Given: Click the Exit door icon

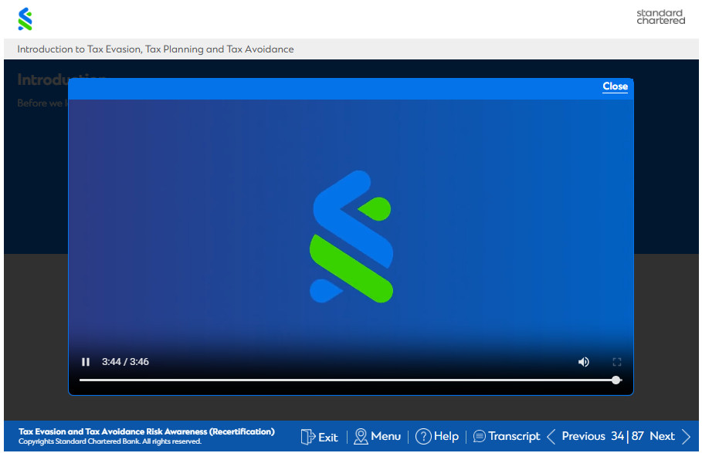Looking at the screenshot, I should point(308,437).
